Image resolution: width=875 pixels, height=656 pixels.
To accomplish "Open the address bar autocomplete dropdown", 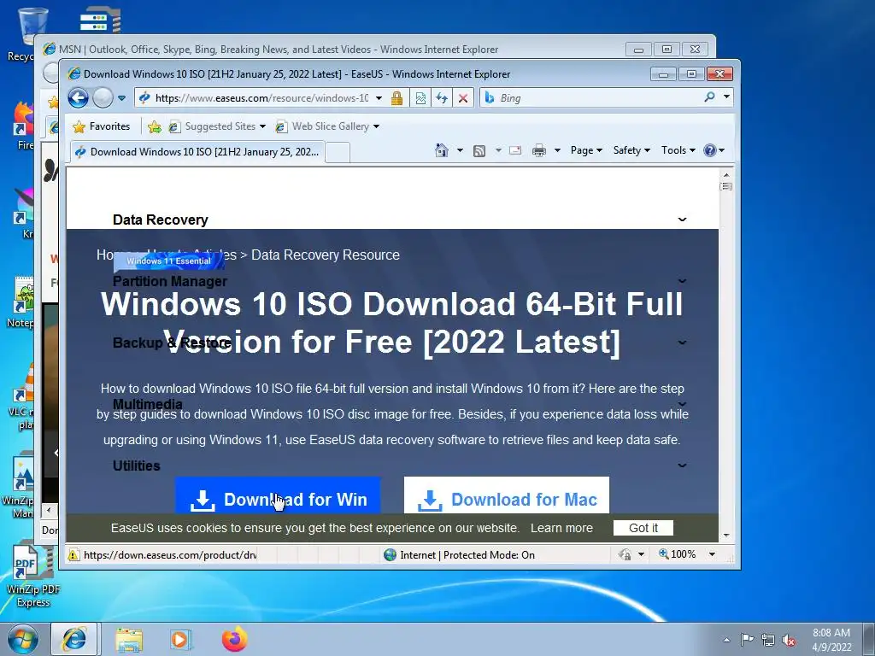I will (379, 98).
